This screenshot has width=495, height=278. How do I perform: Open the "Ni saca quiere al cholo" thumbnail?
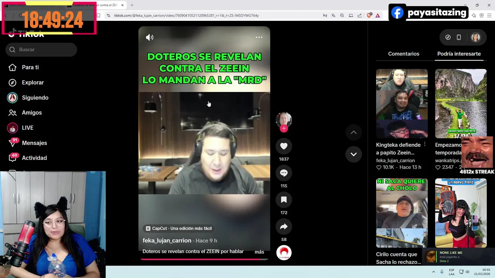(x=402, y=213)
